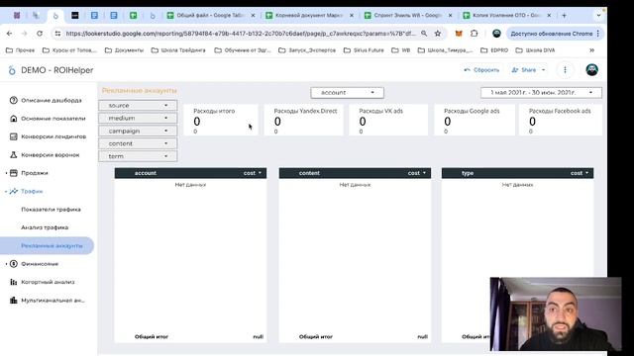Sort type table by cost
Screen dimensions: 634x356
(x=580, y=173)
